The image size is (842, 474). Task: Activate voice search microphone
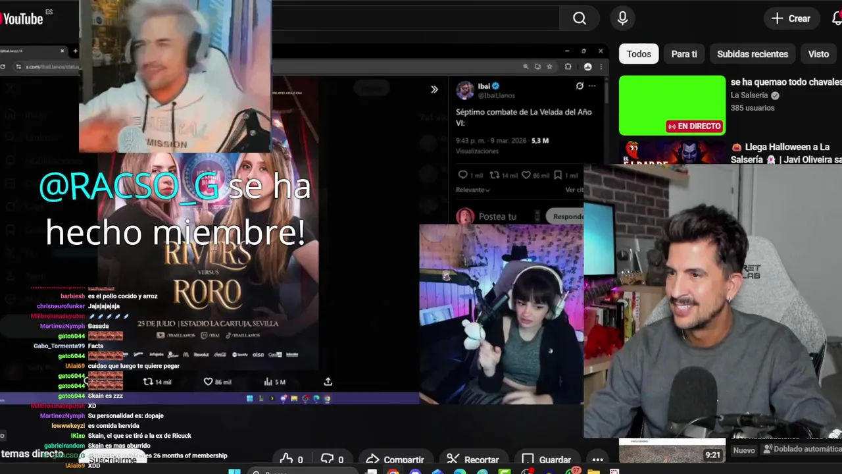click(622, 18)
